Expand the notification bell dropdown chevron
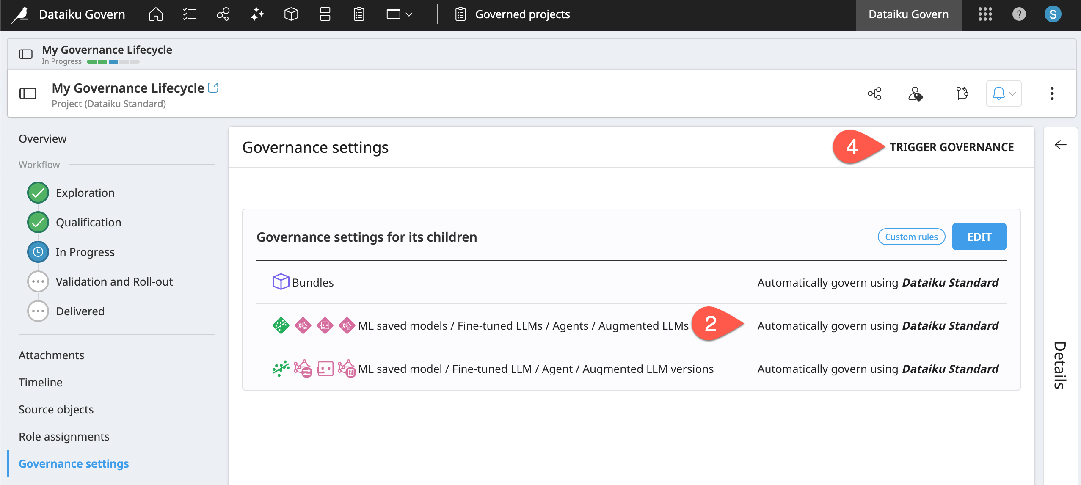 [1012, 94]
